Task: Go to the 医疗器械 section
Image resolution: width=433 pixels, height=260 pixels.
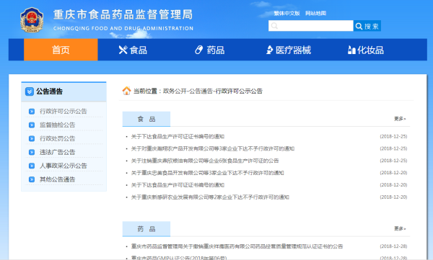Action: point(288,50)
